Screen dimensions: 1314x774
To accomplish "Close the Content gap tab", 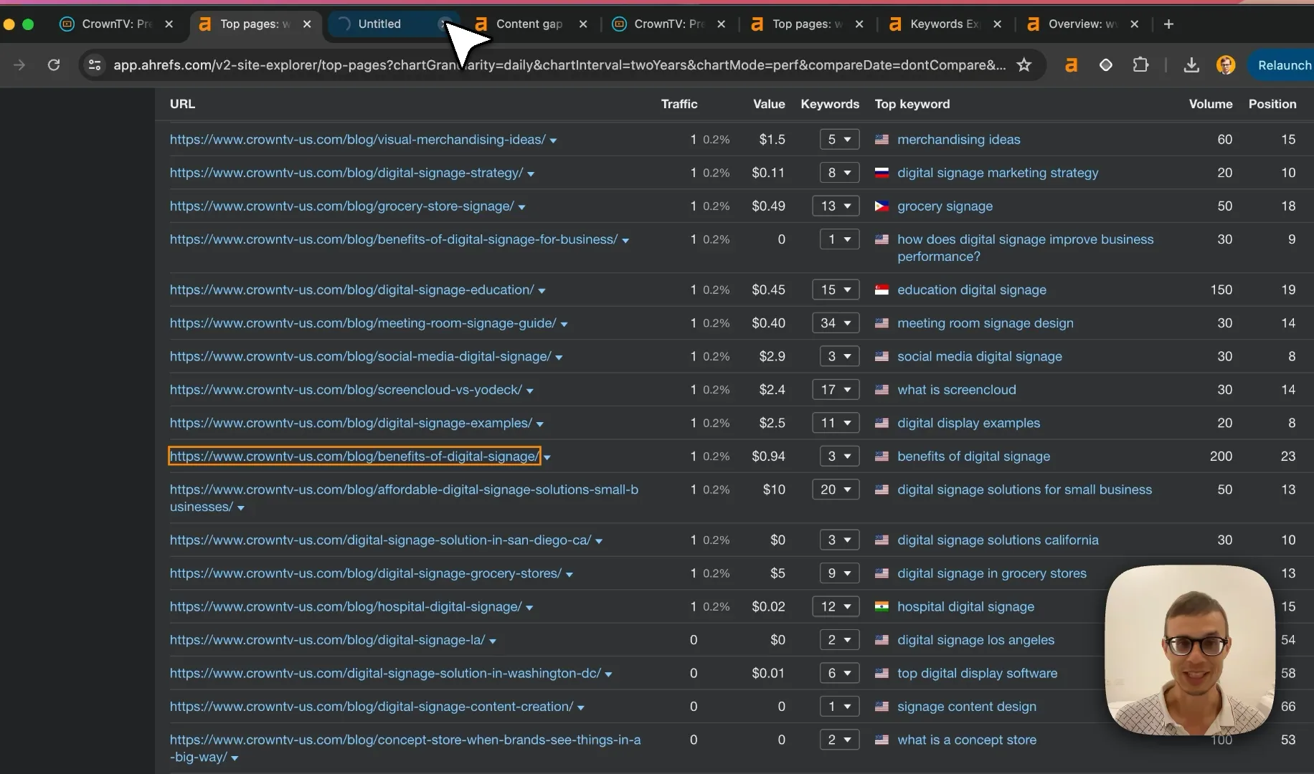I will coord(583,24).
